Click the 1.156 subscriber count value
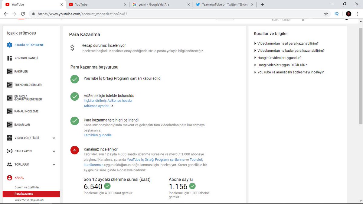The image size is (363, 204). coord(178,186)
